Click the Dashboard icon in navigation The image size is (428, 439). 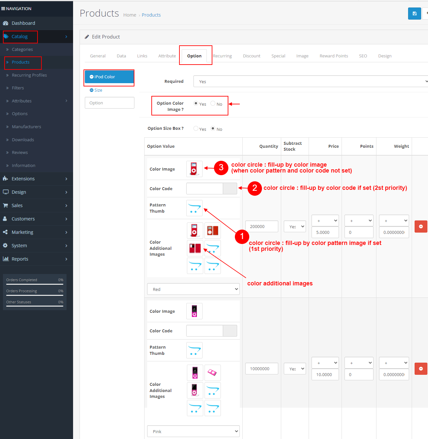tap(6, 23)
